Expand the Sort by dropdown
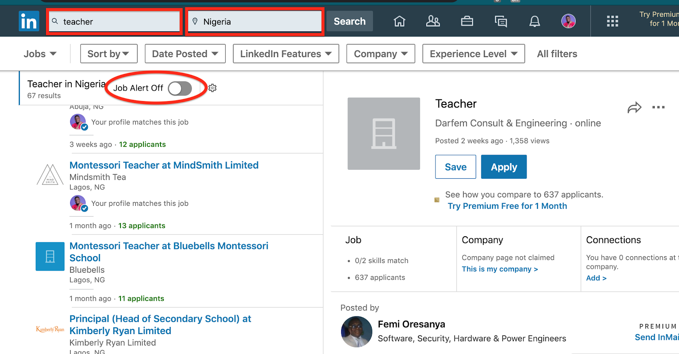 click(x=109, y=54)
